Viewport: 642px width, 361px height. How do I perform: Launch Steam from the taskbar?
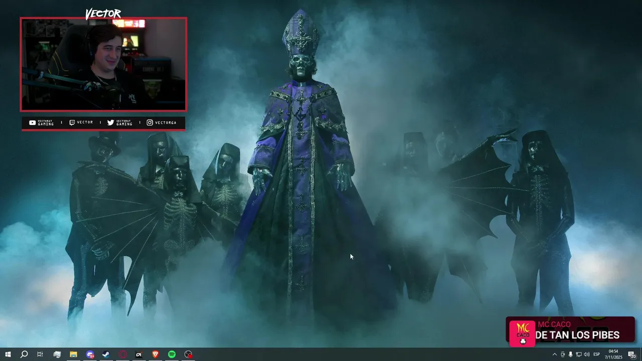[106, 354]
